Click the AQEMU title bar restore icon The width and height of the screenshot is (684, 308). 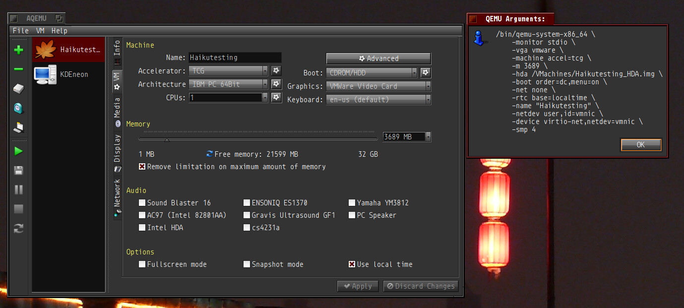point(59,18)
